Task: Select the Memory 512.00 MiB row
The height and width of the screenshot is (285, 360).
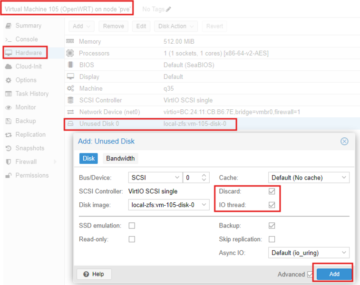Action: [x=212, y=41]
